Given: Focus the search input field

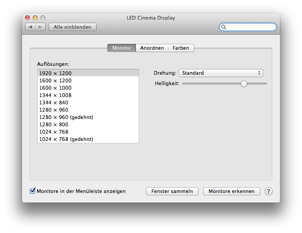Looking at the screenshot, I should (248, 27).
